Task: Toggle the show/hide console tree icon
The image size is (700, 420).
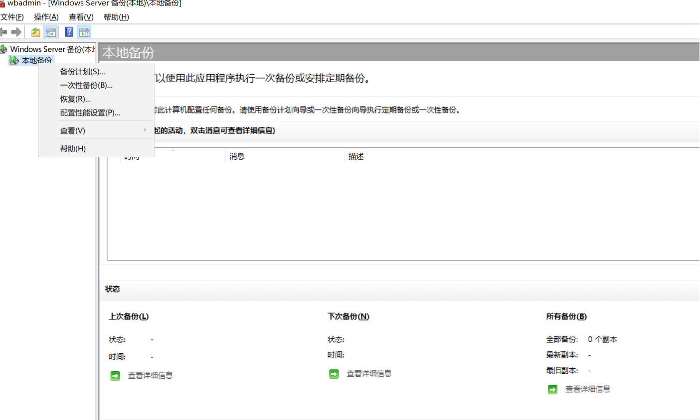Action: [x=51, y=32]
